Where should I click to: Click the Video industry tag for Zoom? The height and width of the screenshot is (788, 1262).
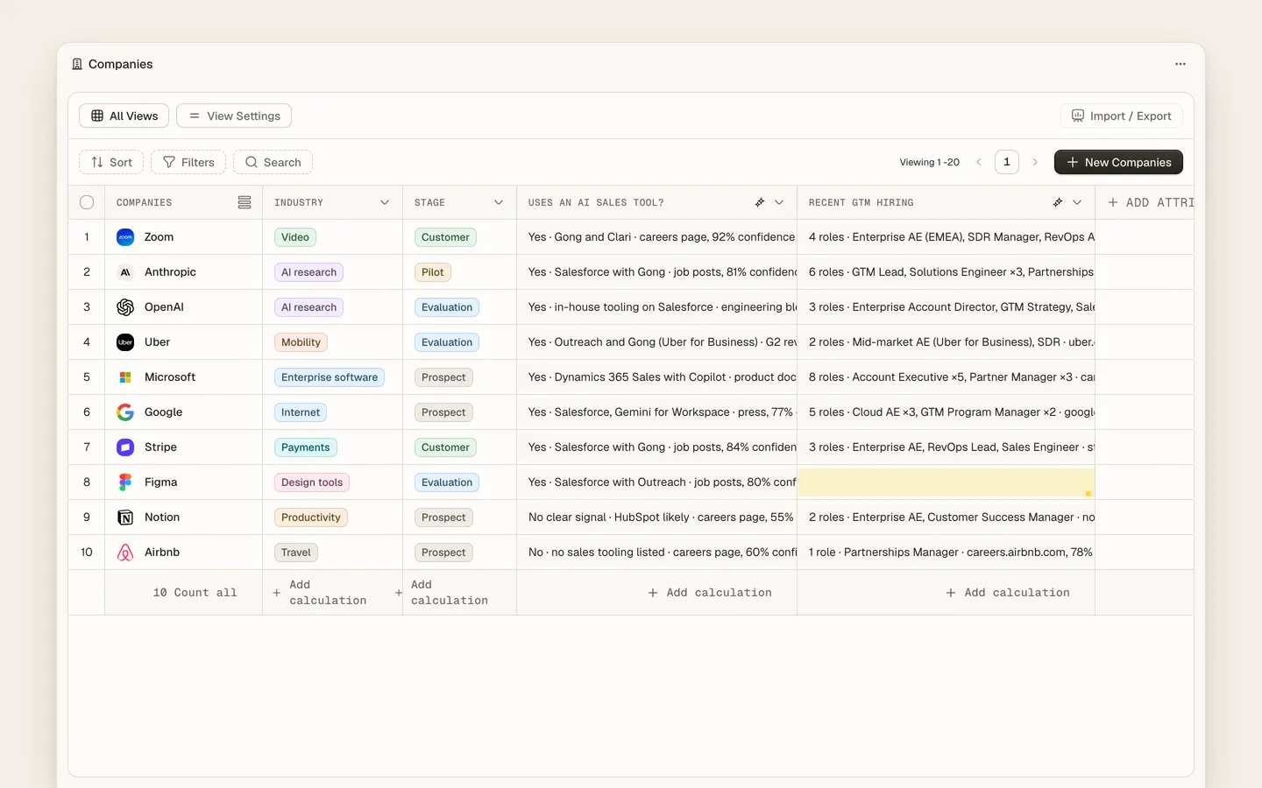[295, 237]
